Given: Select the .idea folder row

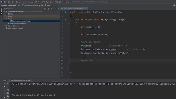Looking at the screenshot, I should 32,14.
